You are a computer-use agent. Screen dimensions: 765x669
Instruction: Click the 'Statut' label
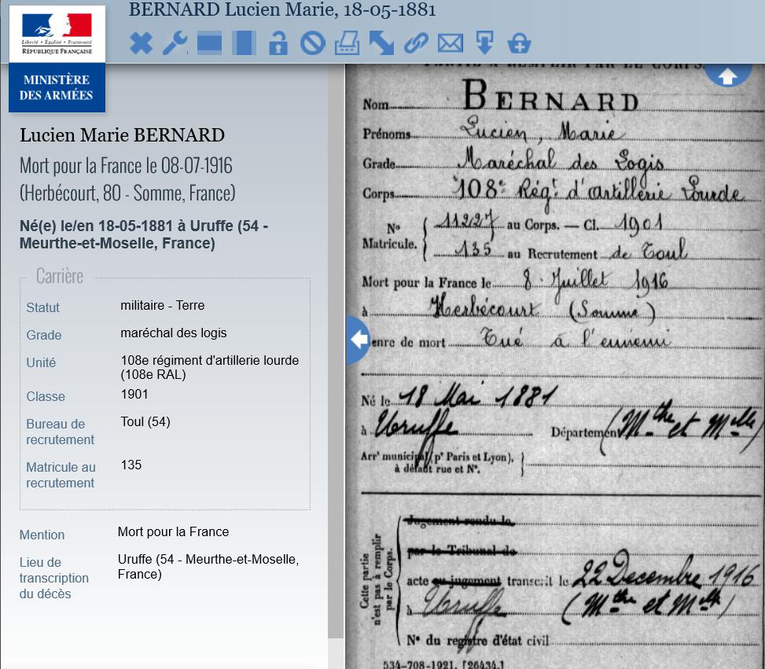coord(43,308)
